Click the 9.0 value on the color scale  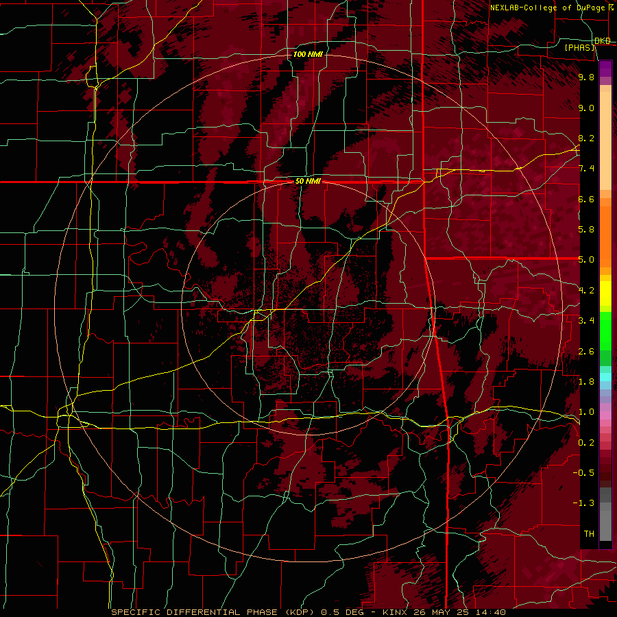point(586,108)
